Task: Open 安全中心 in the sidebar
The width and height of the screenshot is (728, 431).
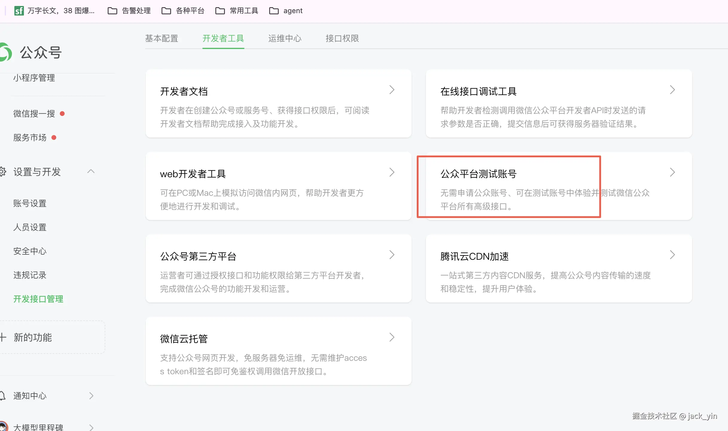Action: coord(30,251)
